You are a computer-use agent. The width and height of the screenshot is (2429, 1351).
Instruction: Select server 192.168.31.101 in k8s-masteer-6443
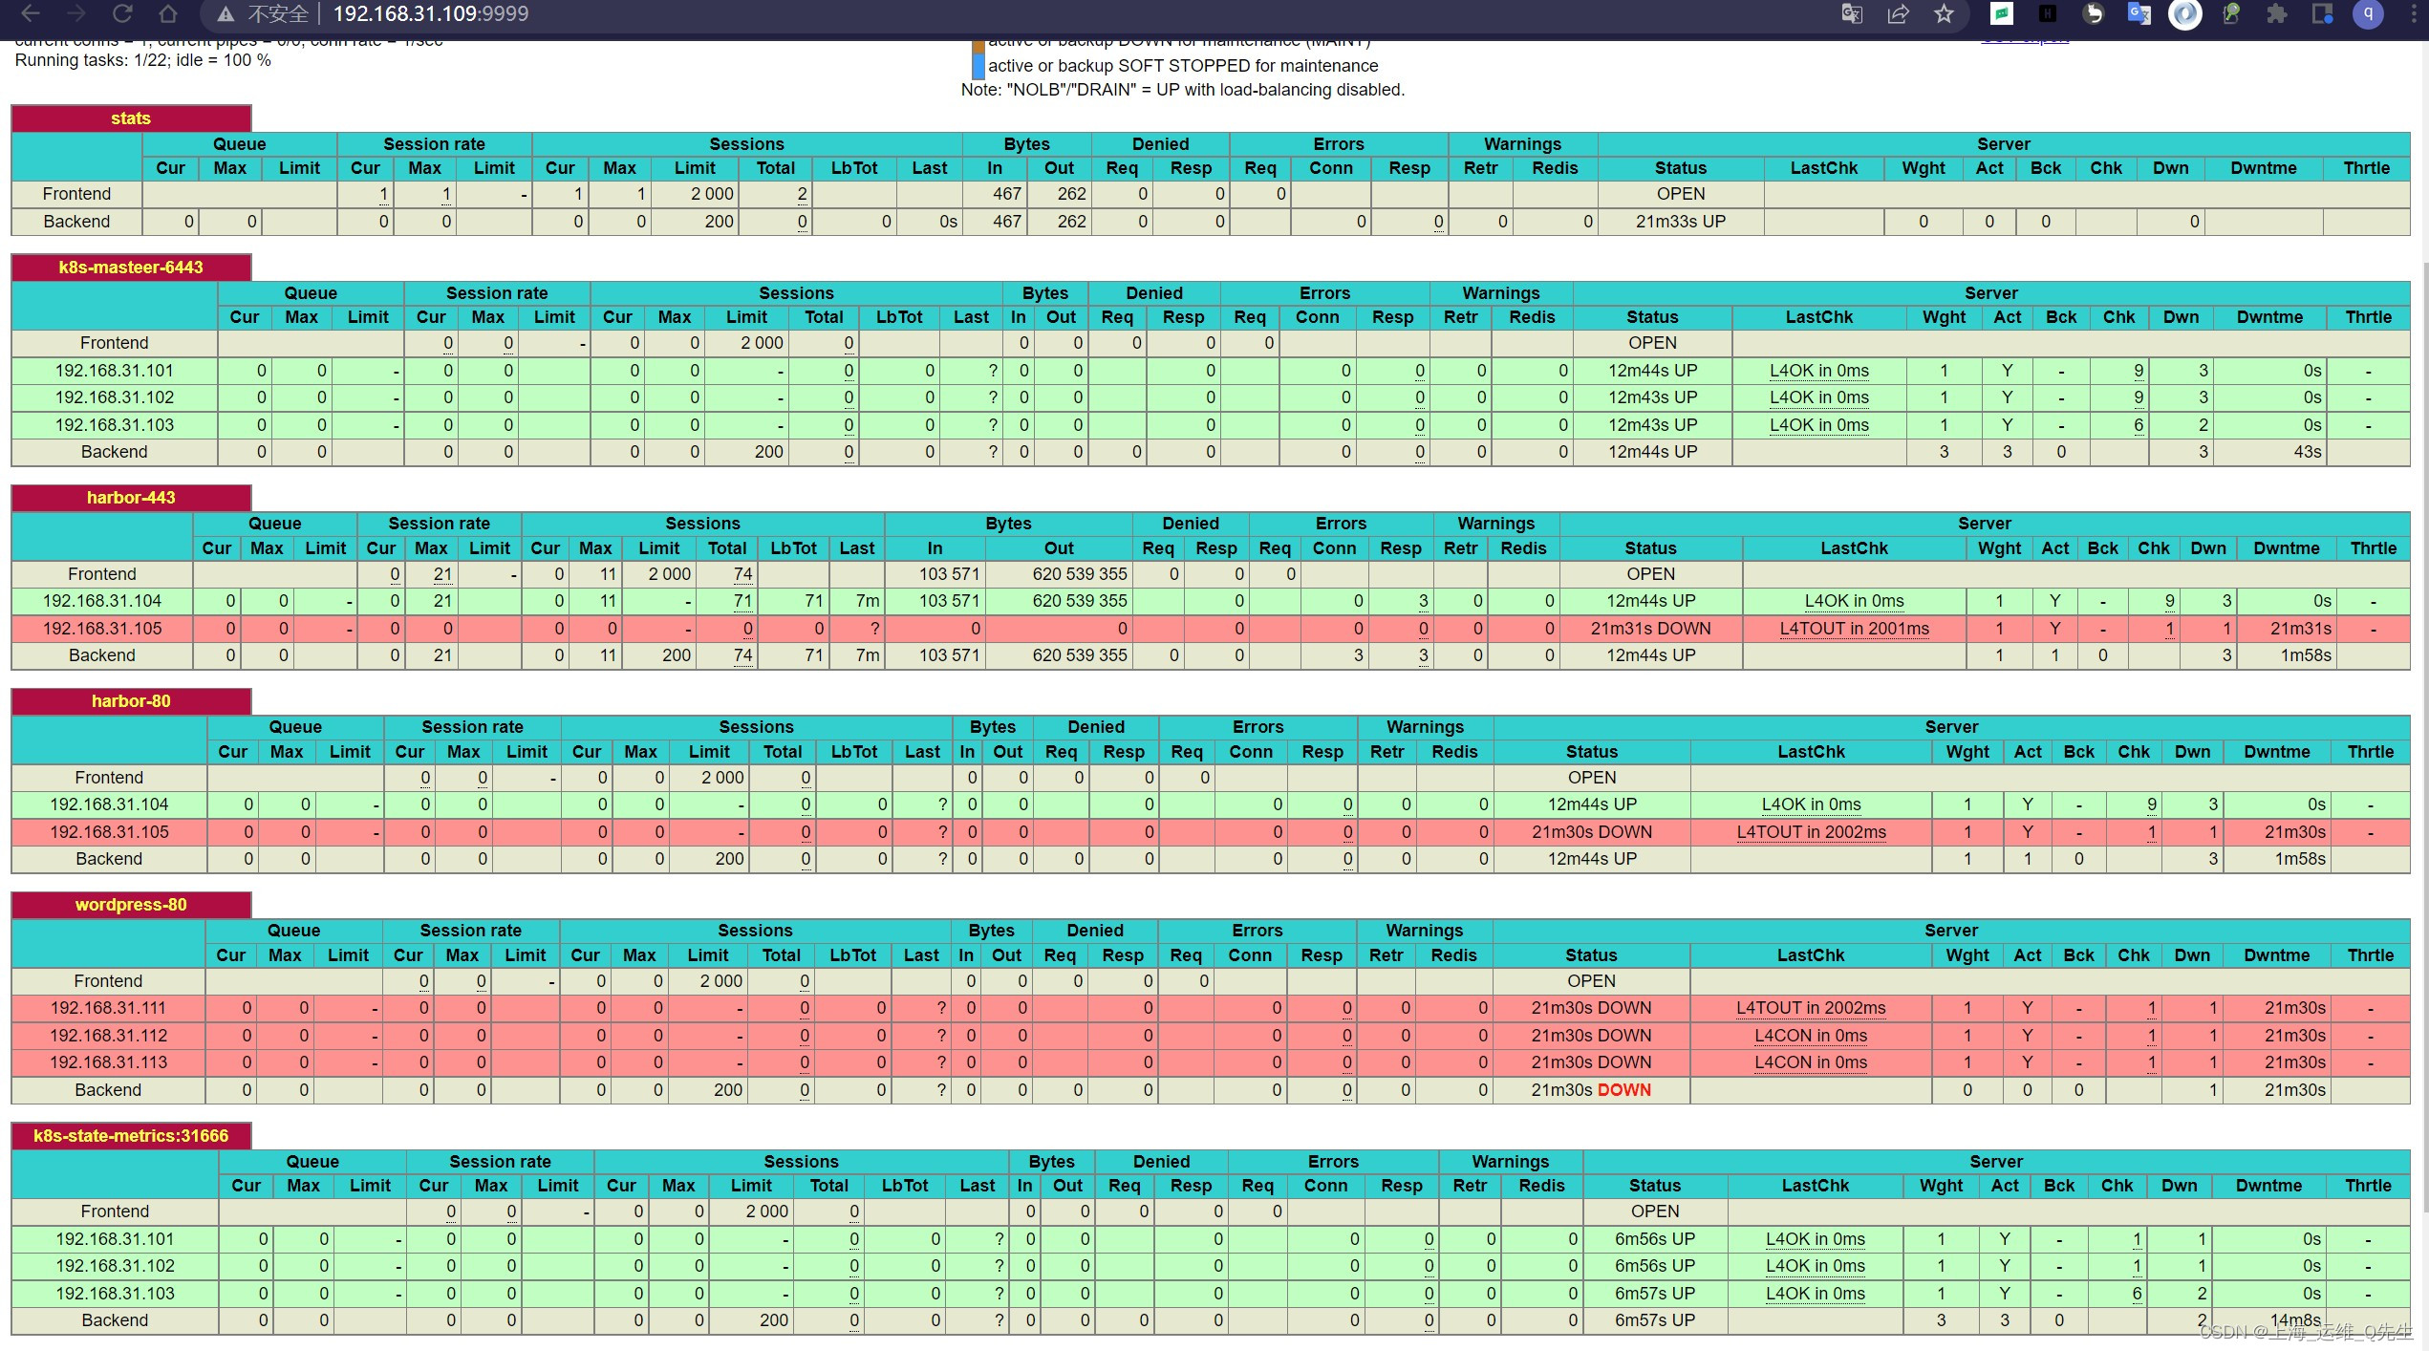point(115,371)
